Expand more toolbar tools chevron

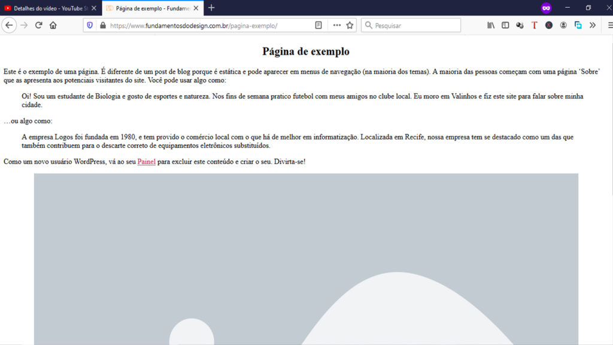593,25
